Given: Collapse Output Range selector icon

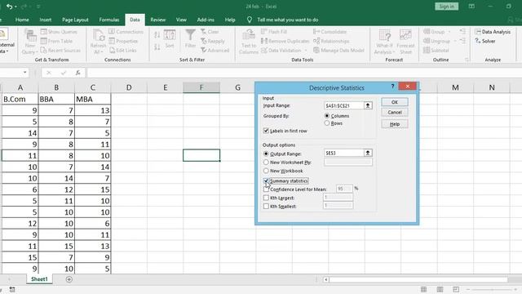Looking at the screenshot, I should point(368,153).
